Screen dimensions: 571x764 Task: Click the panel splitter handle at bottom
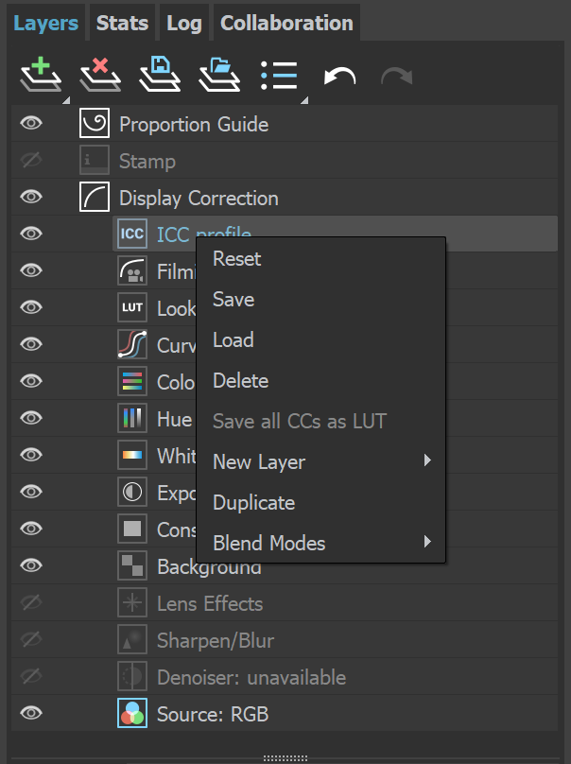point(285,758)
